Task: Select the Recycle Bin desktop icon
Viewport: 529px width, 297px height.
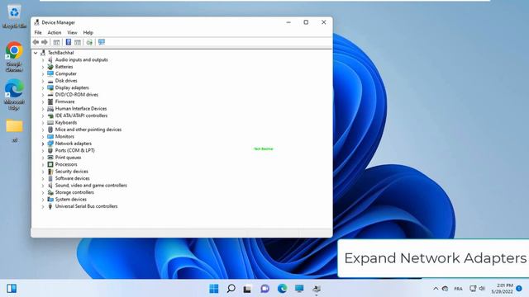Action: (x=14, y=16)
